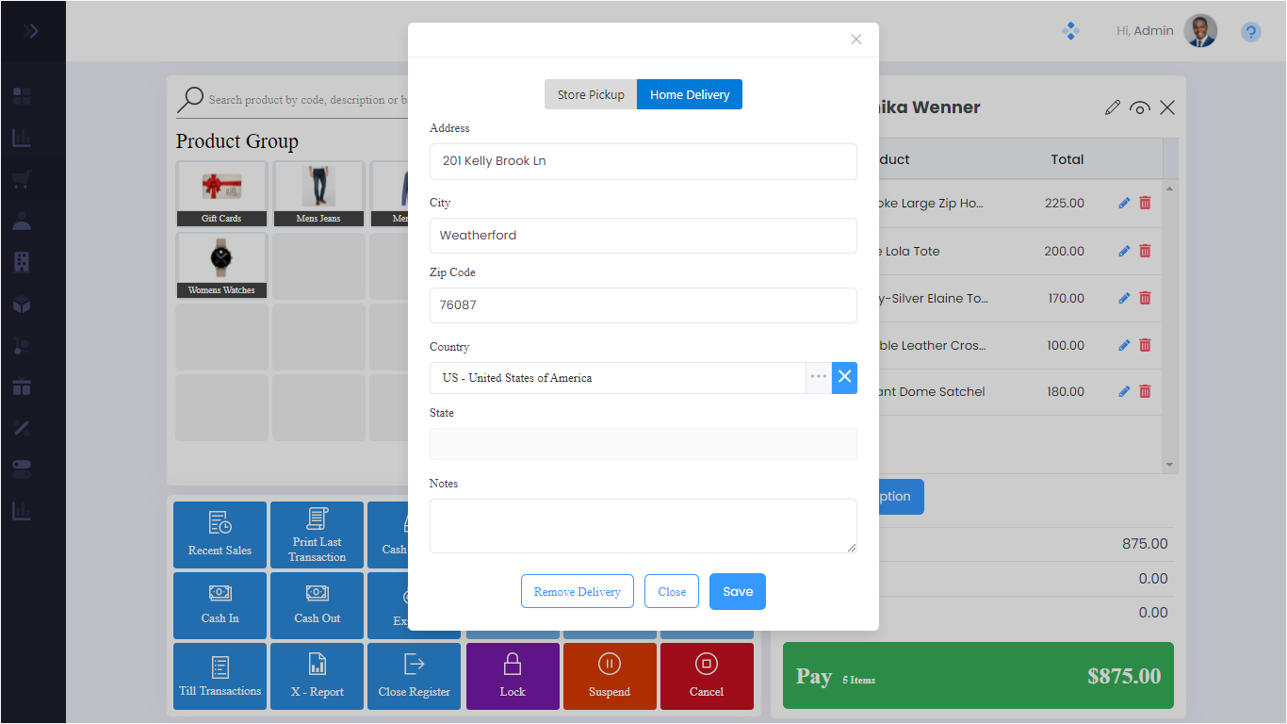Viewport: 1287px width, 724px height.
Task: Open the Gift Cards product group
Action: point(221,193)
